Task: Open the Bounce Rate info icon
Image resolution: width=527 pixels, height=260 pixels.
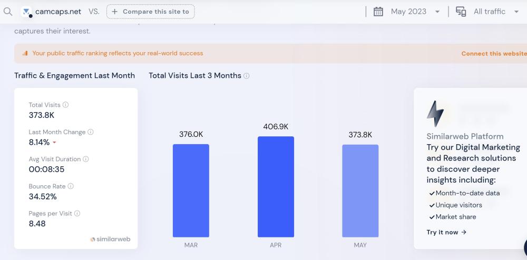Action: (71, 186)
